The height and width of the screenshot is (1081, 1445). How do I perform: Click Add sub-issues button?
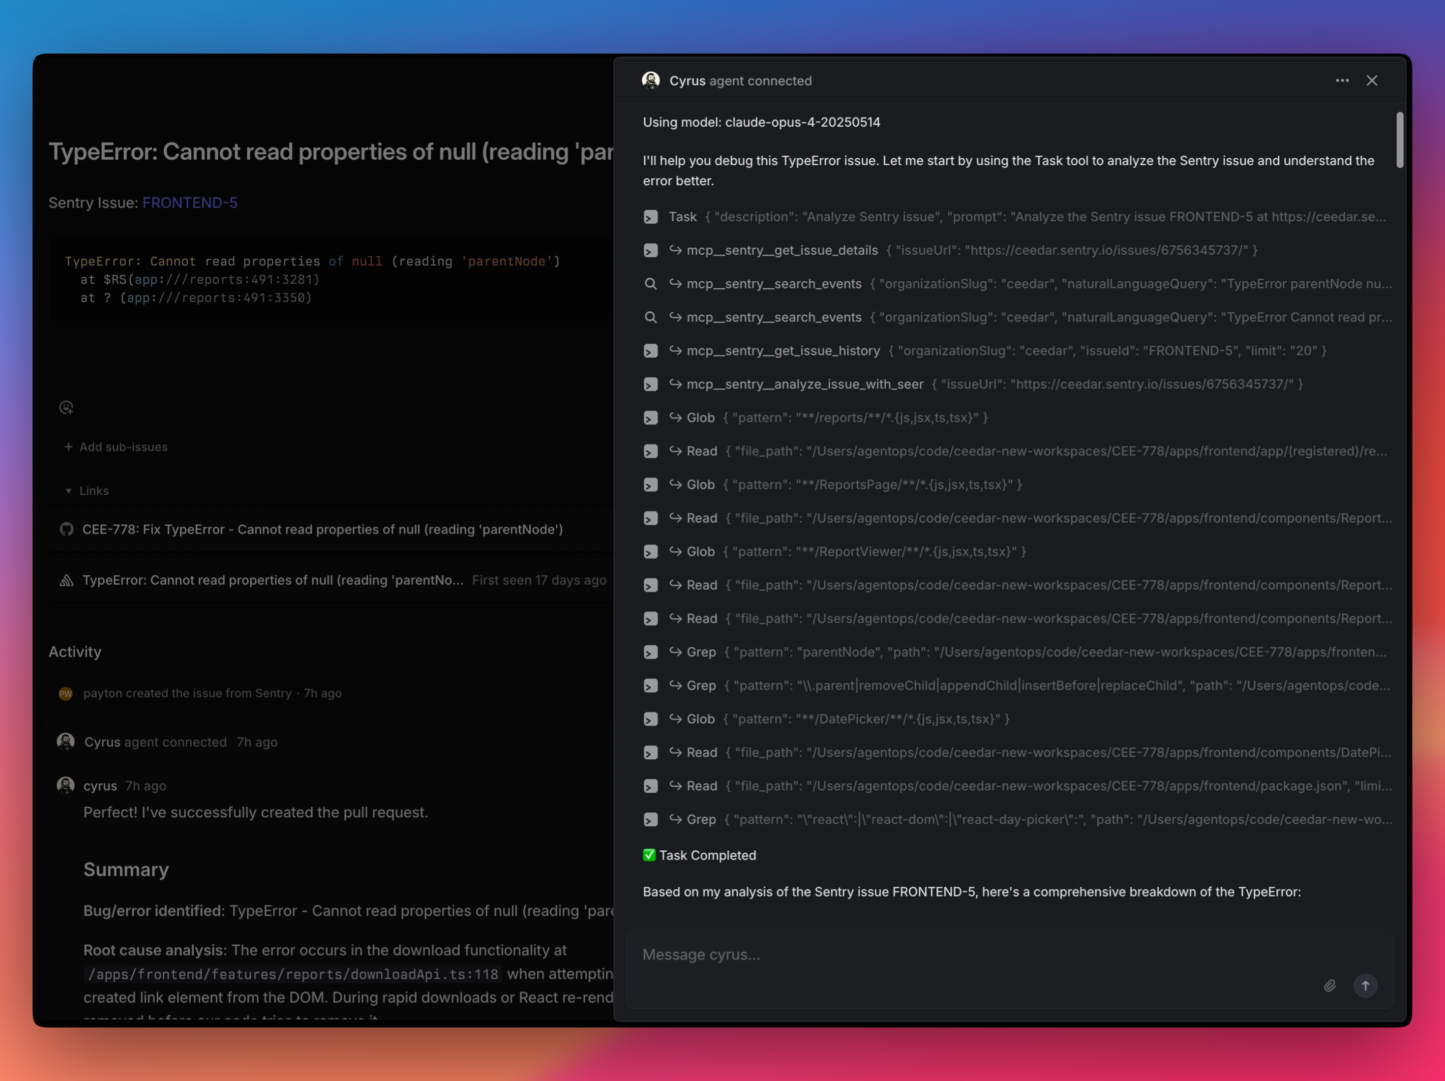point(116,447)
